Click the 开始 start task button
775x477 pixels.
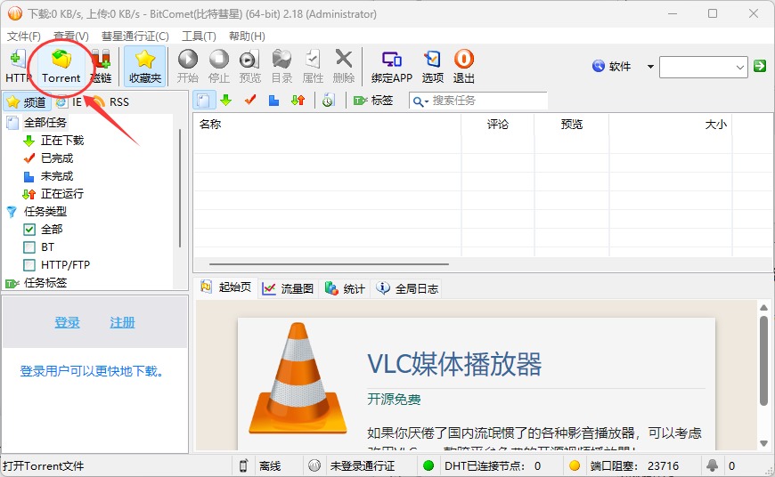click(188, 66)
